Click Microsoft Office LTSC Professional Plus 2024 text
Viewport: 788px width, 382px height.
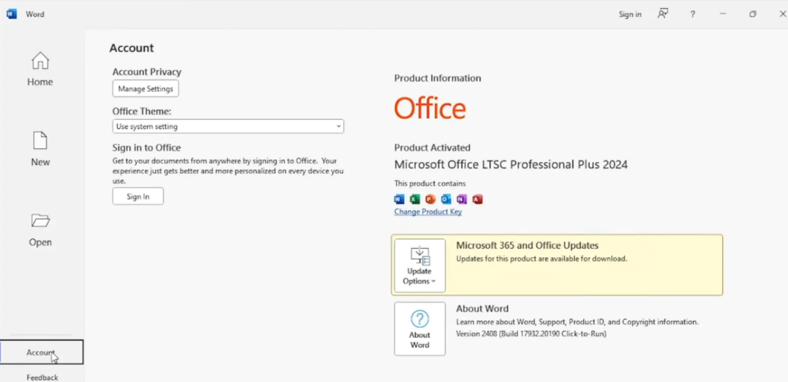(511, 164)
